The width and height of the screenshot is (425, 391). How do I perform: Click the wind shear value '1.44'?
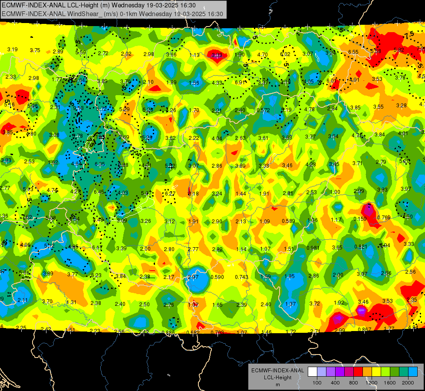coord(241,193)
